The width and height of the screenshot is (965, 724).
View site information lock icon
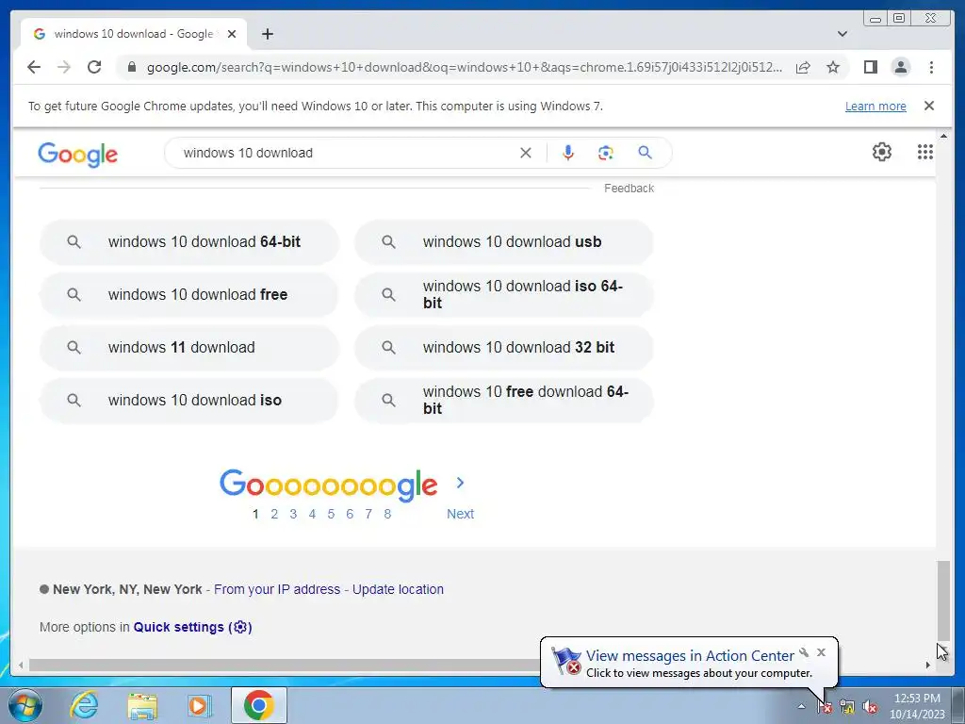pos(131,67)
